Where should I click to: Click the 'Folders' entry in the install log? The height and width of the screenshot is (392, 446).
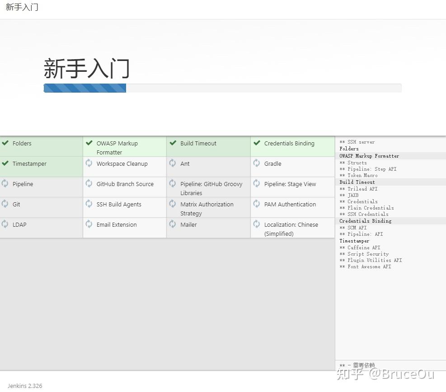pos(349,149)
